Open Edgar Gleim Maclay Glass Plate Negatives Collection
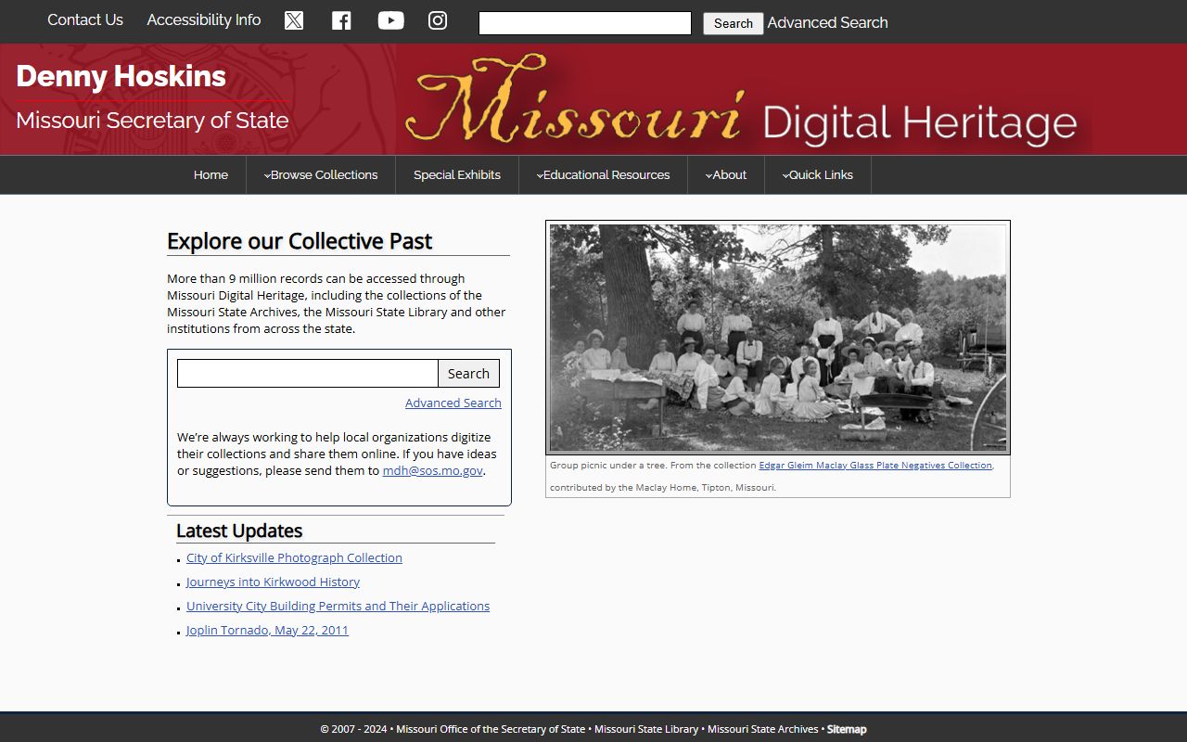 [875, 466]
